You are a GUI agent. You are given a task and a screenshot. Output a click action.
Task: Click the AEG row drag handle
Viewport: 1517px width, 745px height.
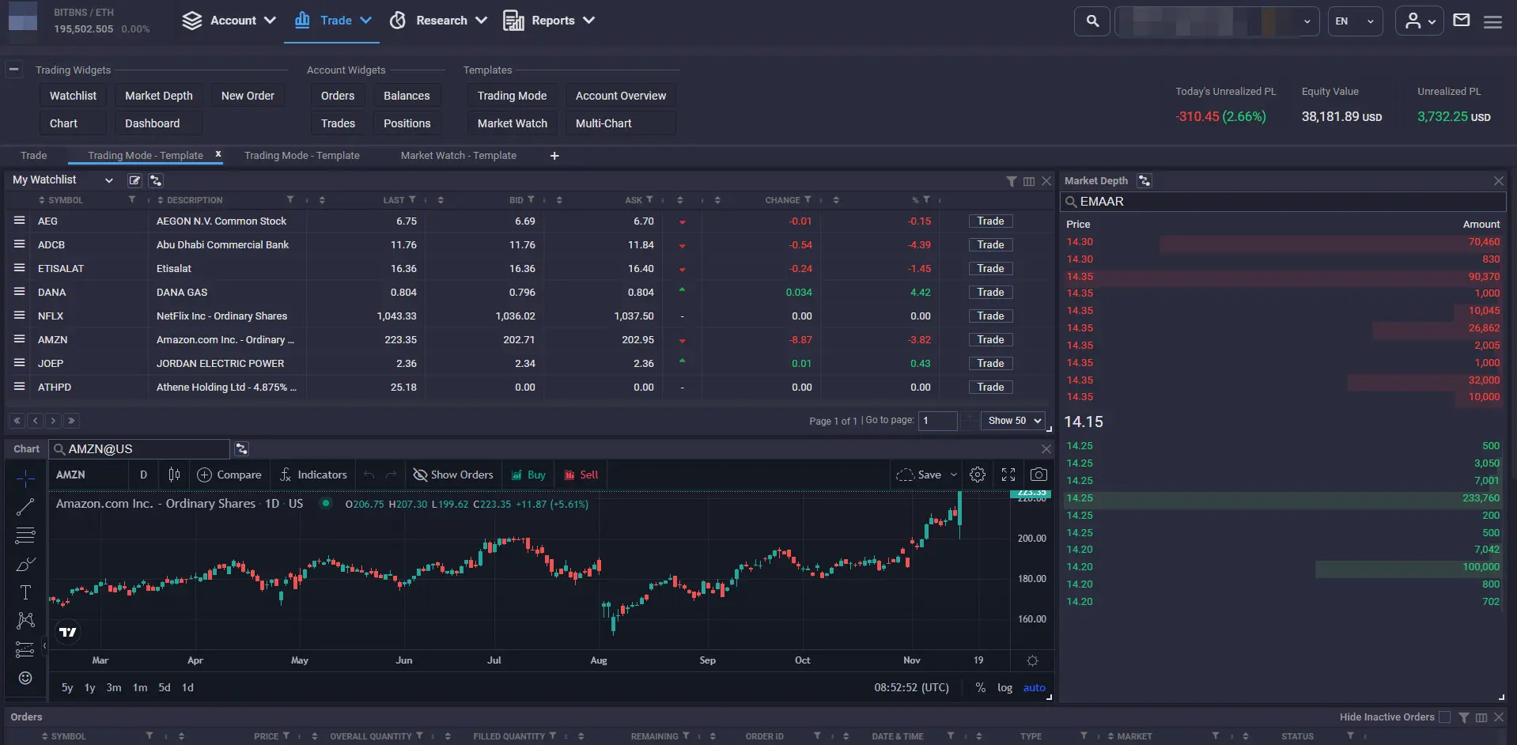point(20,221)
